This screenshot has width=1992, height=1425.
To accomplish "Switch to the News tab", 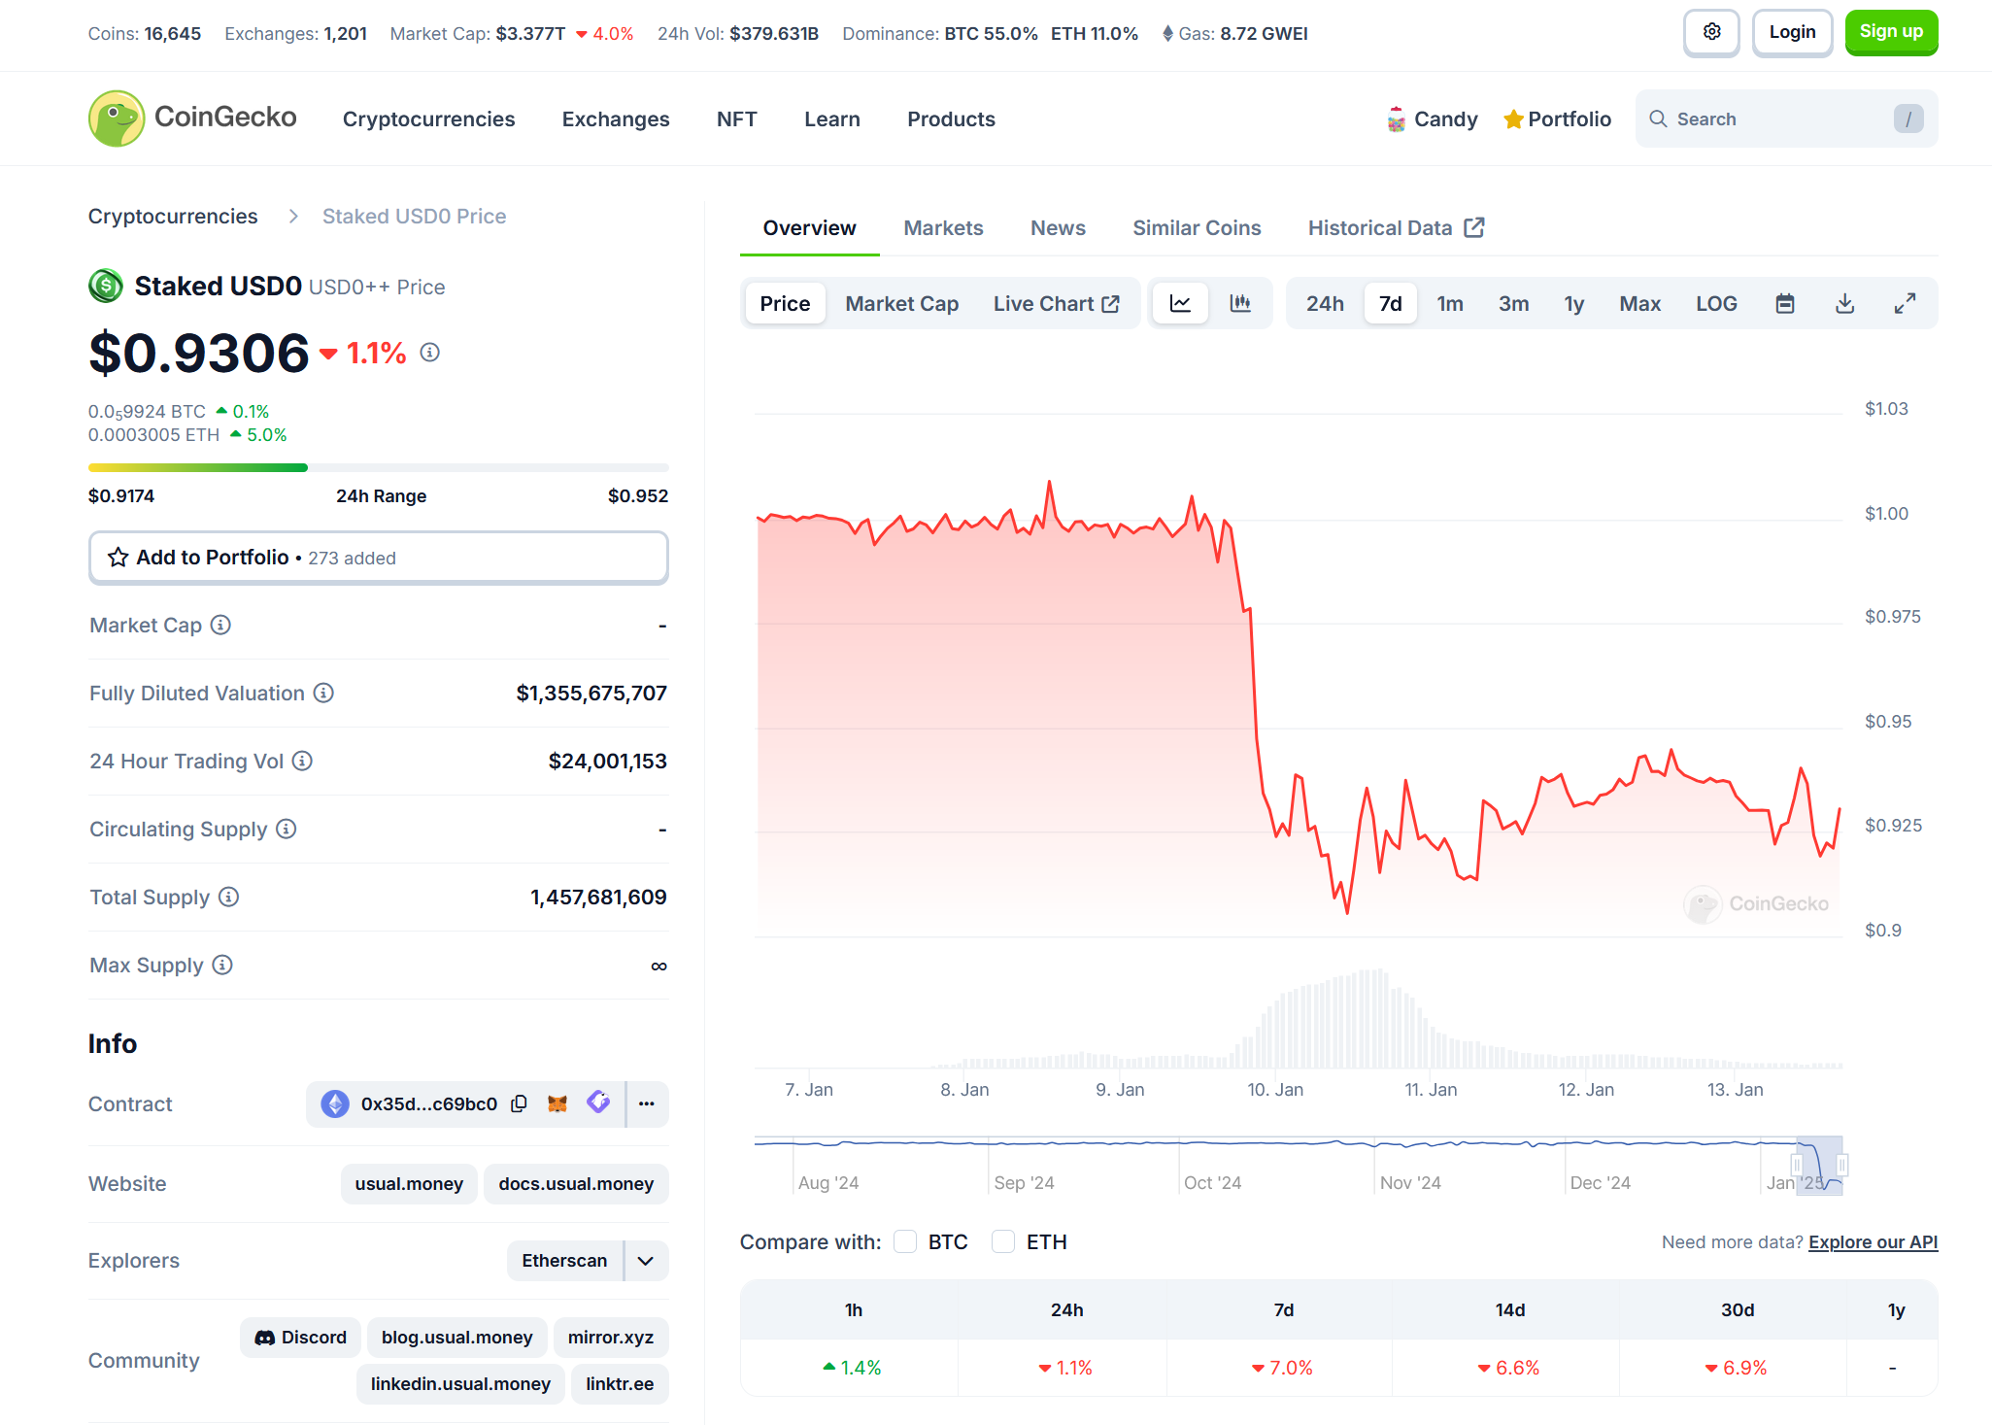I will coord(1058,227).
